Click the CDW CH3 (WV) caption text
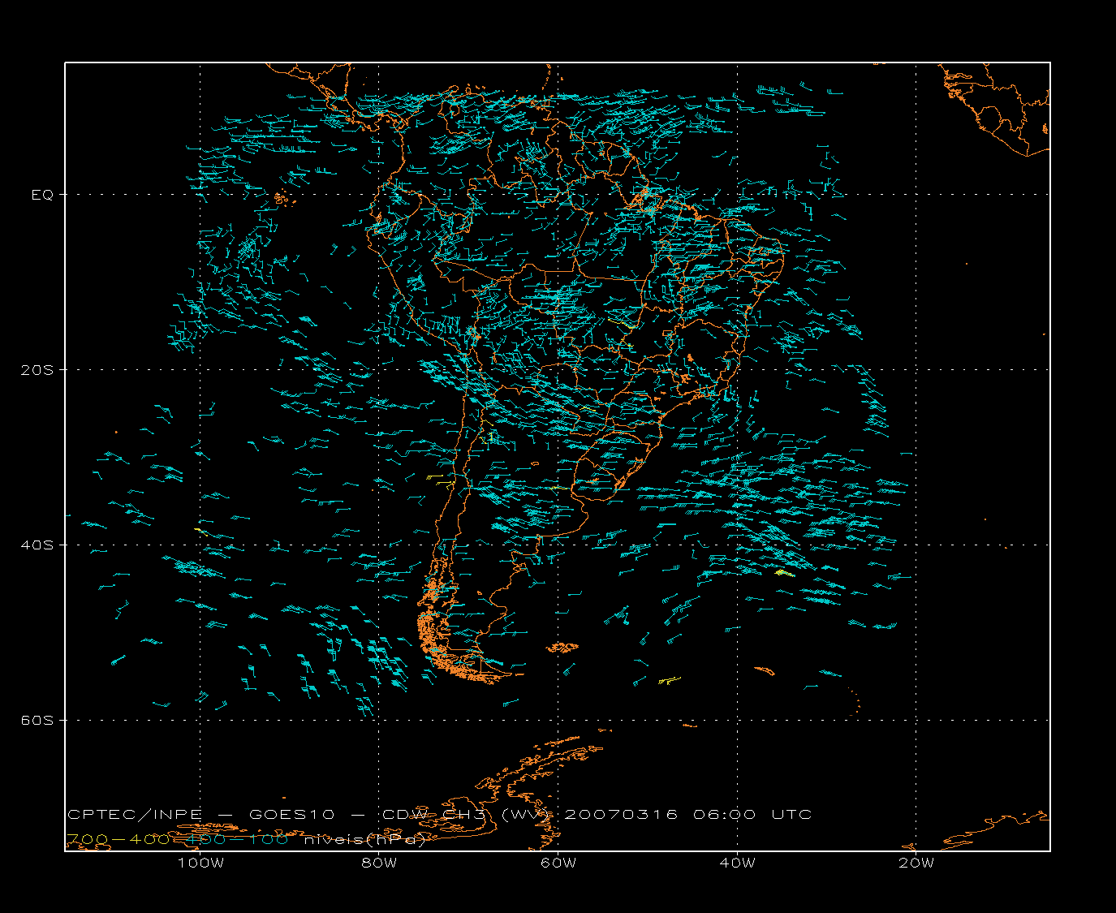Screen dimensions: 1116x913 [x=468, y=815]
